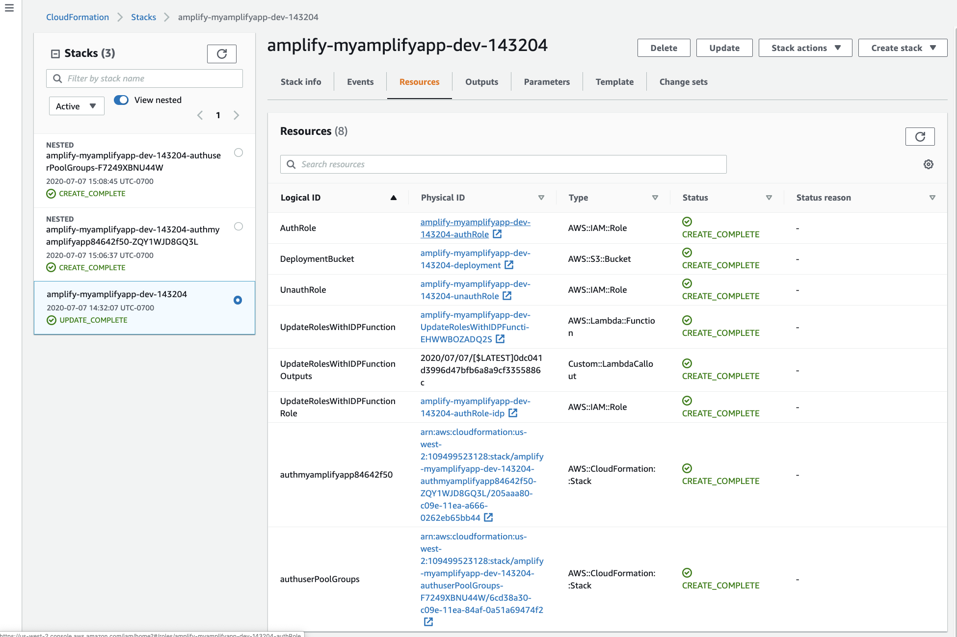This screenshot has height=637, width=957.
Task: Open the Change sets tab
Action: [x=683, y=82]
